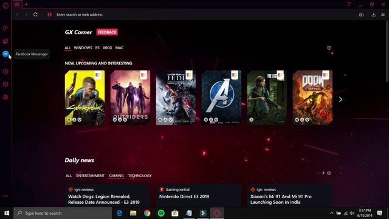Click the FEEDBACK button
The image size is (389, 219).
[x=107, y=32]
